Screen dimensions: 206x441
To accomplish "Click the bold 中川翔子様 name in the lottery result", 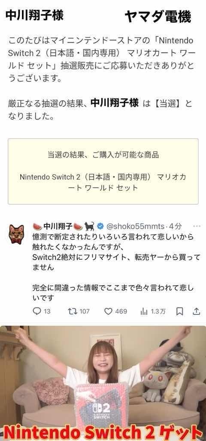I will (114, 103).
